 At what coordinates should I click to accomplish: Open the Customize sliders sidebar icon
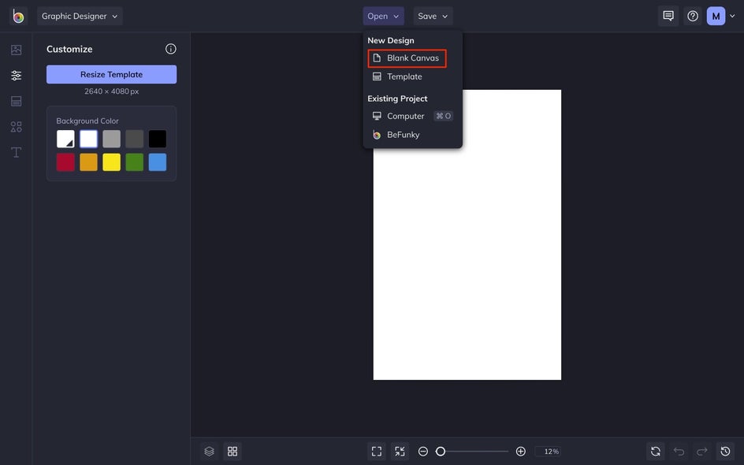pos(16,76)
